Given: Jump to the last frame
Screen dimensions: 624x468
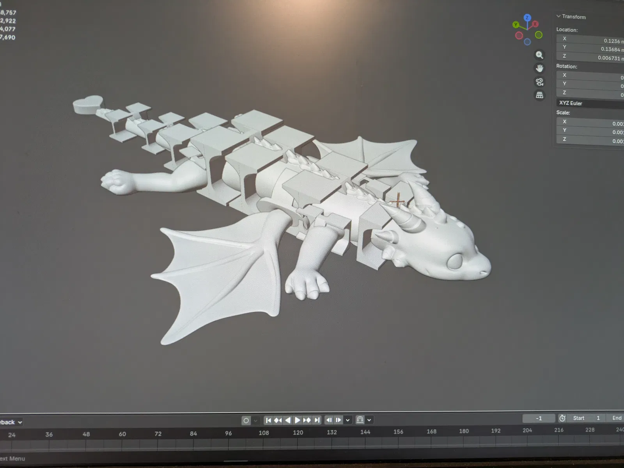Looking at the screenshot, I should coord(317,420).
